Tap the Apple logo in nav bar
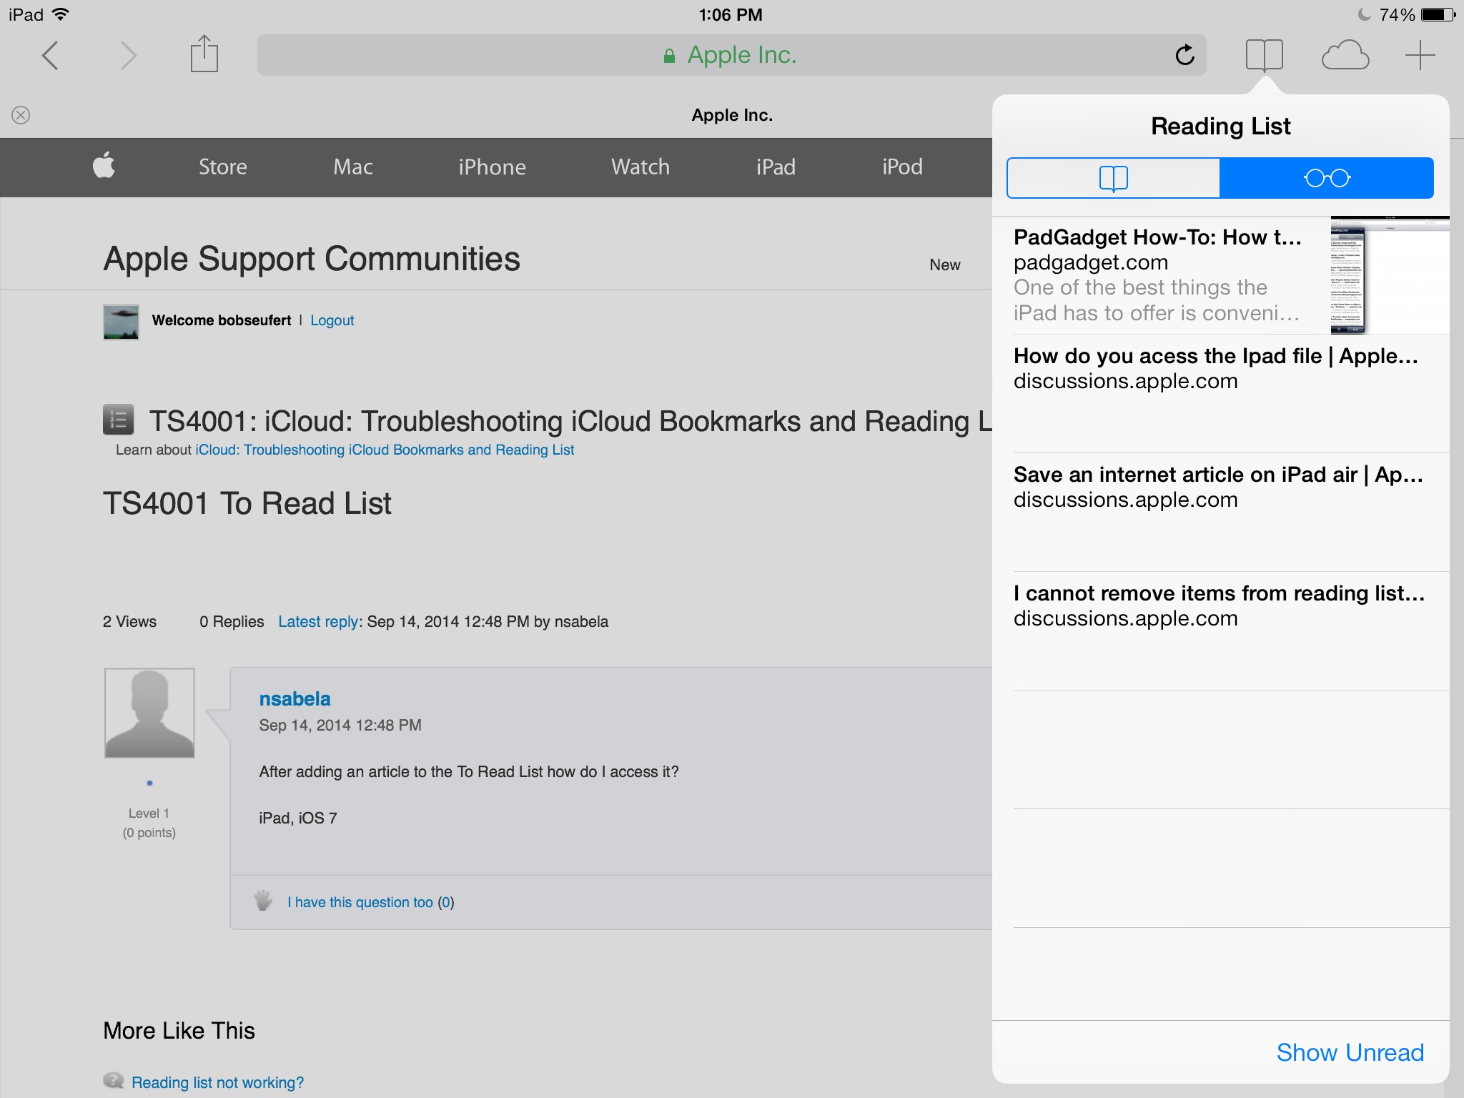 (104, 166)
